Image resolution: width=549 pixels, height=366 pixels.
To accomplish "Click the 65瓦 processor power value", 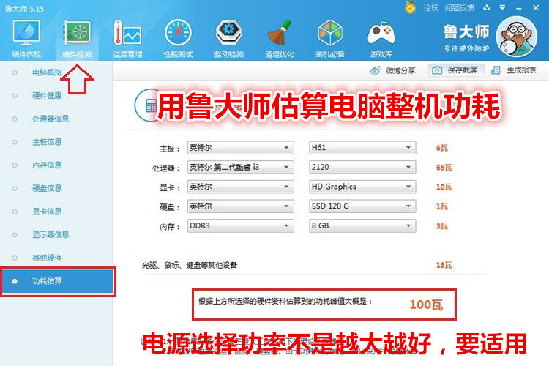I will point(444,168).
